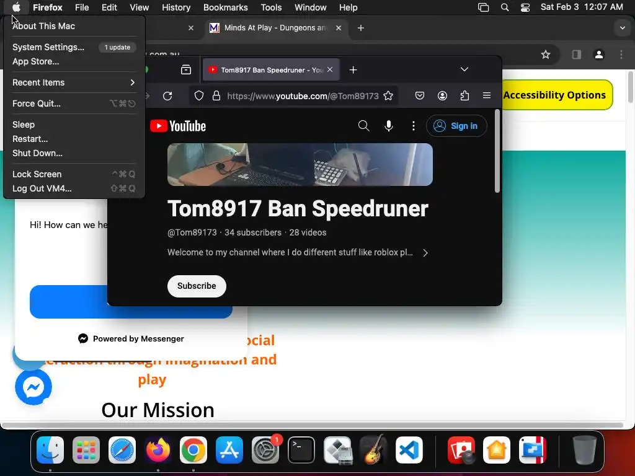Open Finder from the Dock
635x476 pixels.
pos(50,450)
